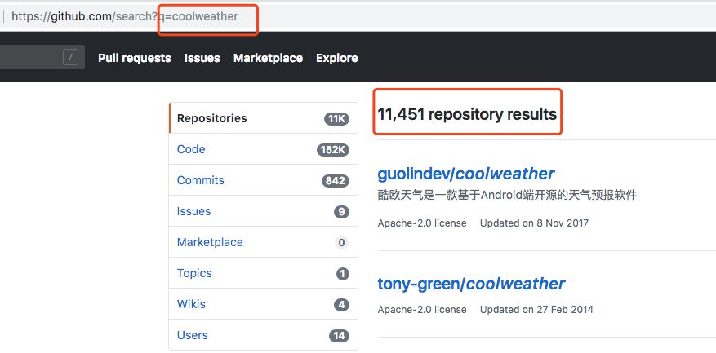Click Apache-2.0 license under tony-green/coolweather
Viewport: 716px width, 353px height.
tap(422, 310)
